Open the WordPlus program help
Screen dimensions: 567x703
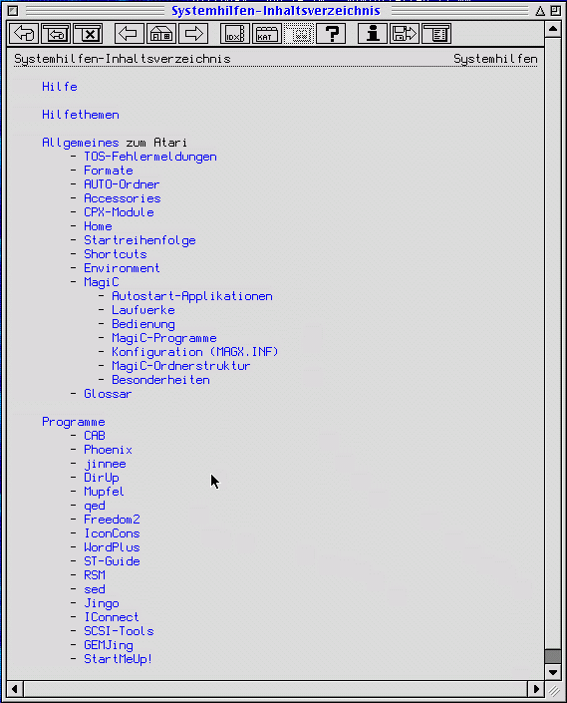click(x=112, y=547)
